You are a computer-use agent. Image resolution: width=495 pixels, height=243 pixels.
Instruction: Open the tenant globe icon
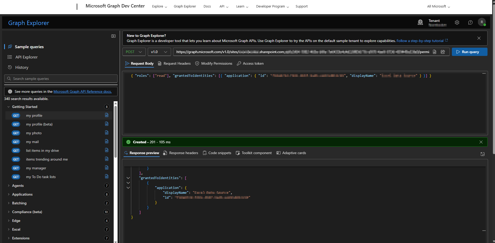coord(420,22)
